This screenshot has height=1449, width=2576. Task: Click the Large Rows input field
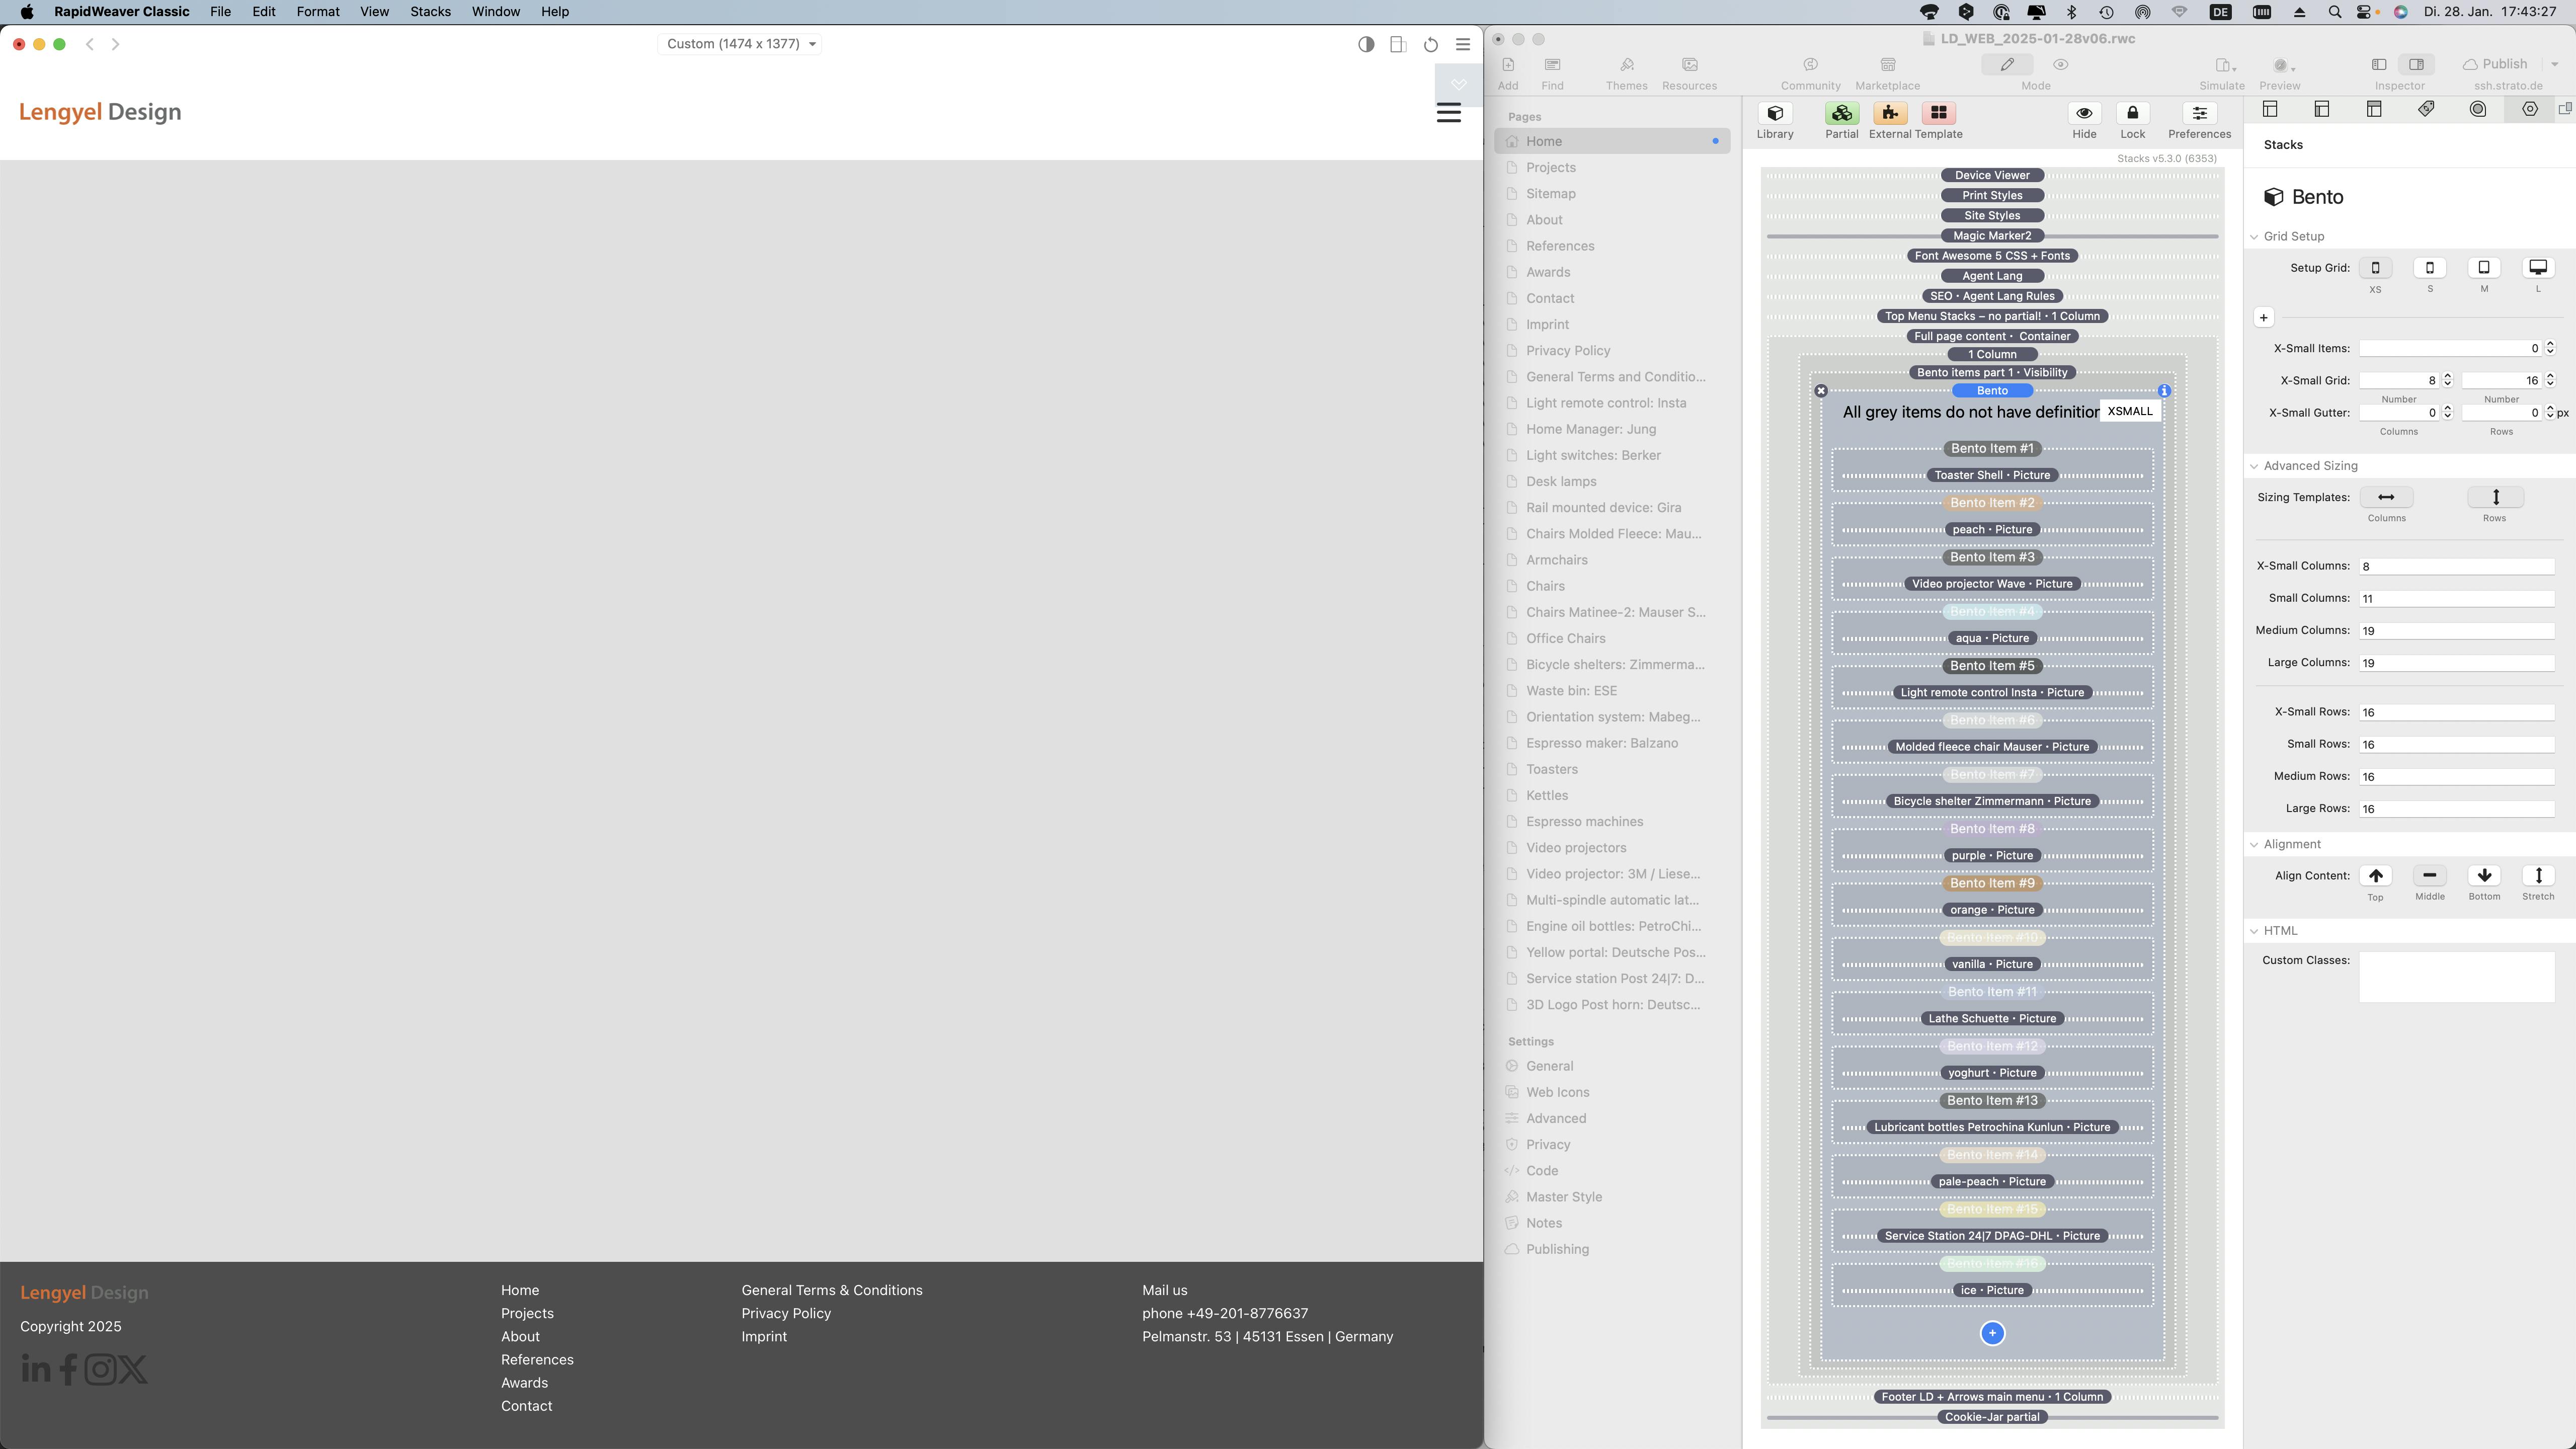pyautogui.click(x=2457, y=809)
